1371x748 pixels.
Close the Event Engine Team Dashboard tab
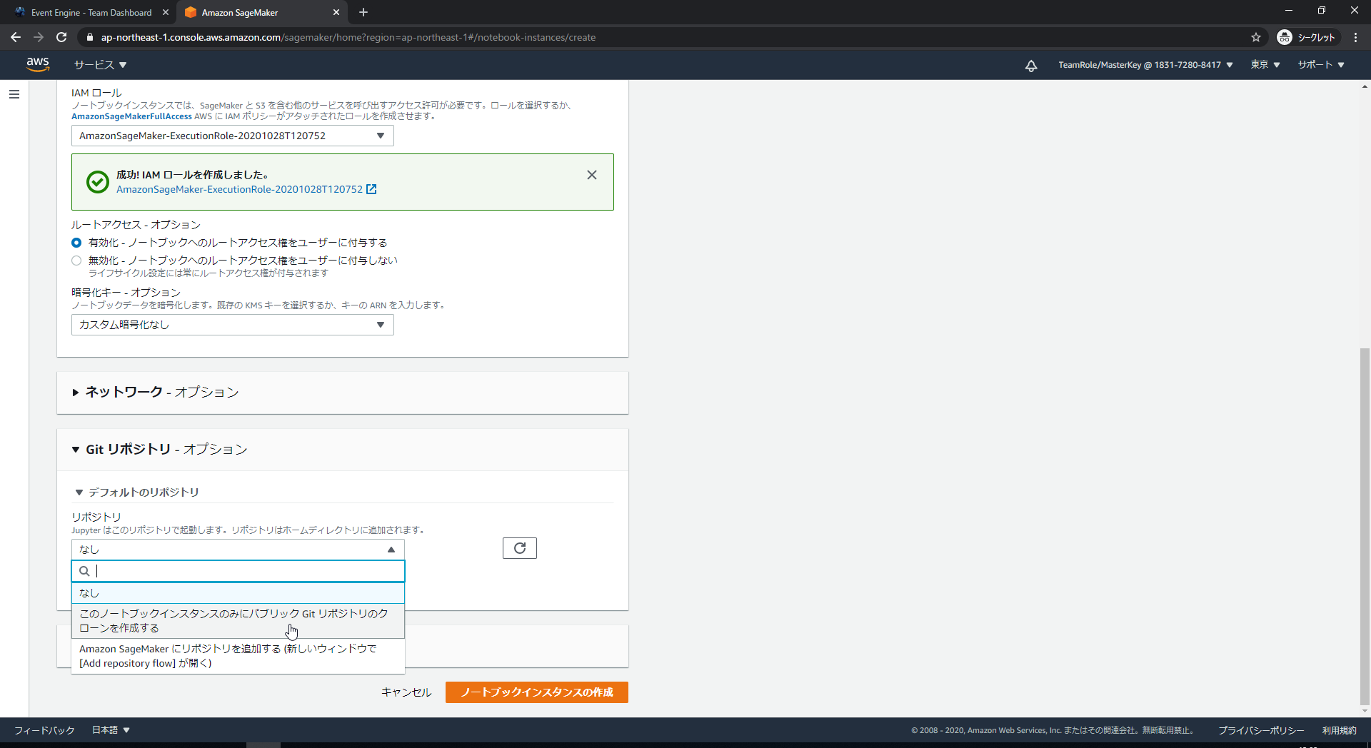pyautogui.click(x=166, y=12)
